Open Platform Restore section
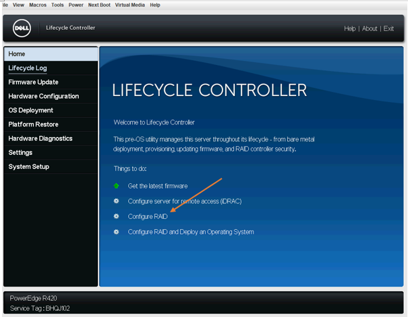 (x=51, y=124)
